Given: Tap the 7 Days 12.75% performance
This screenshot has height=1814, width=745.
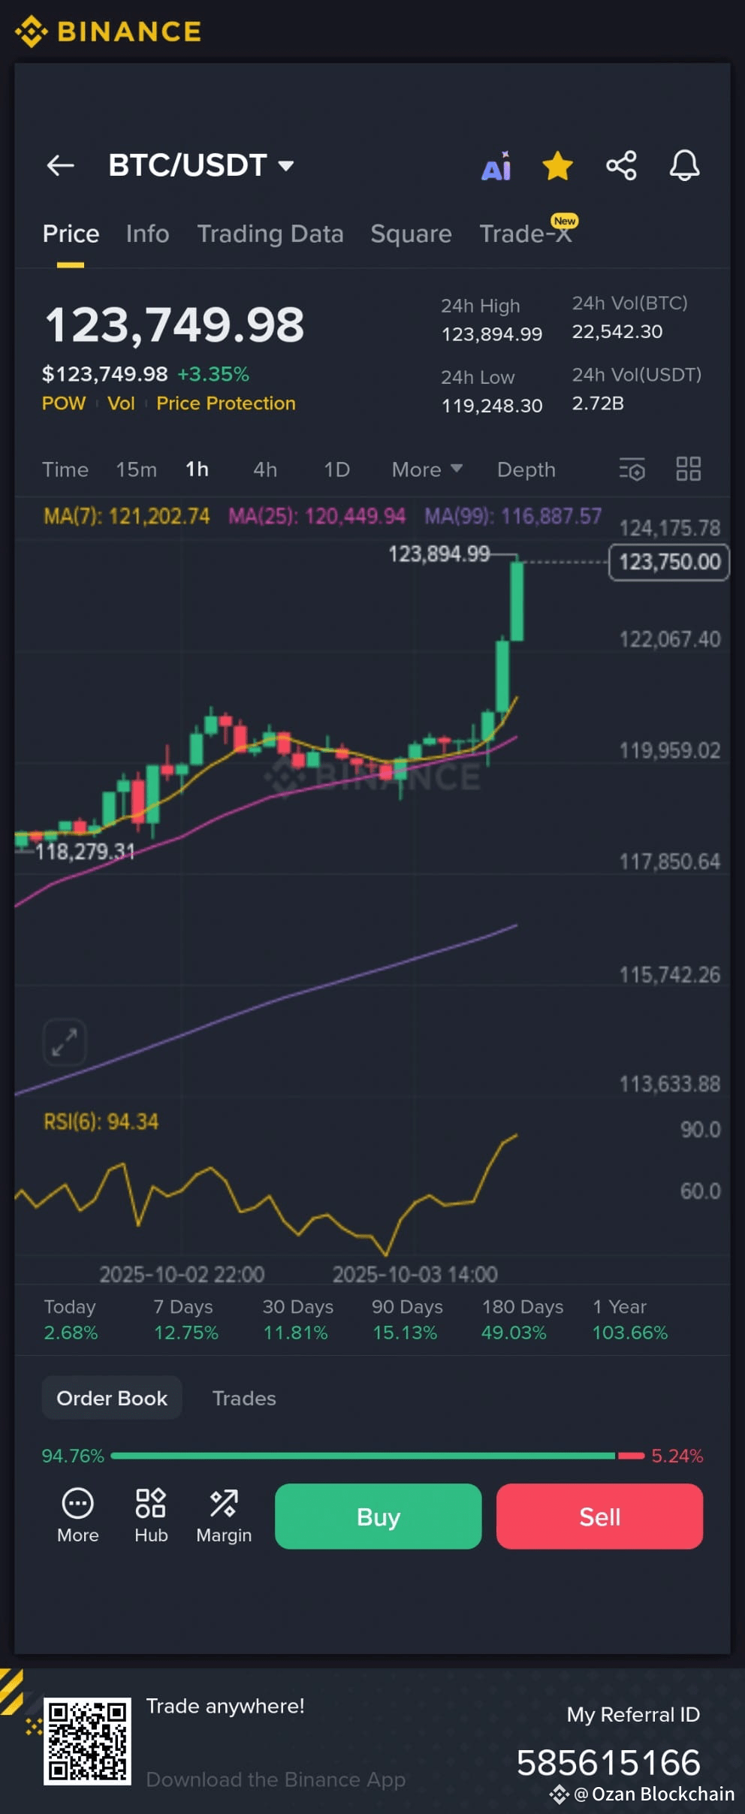Looking at the screenshot, I should click(x=185, y=1320).
